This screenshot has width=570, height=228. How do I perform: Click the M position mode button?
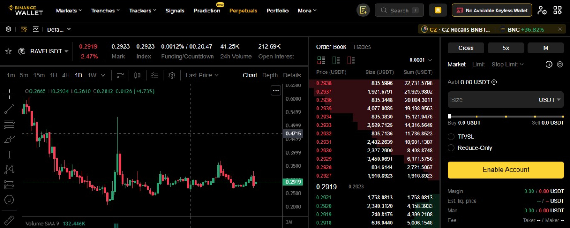click(546, 48)
